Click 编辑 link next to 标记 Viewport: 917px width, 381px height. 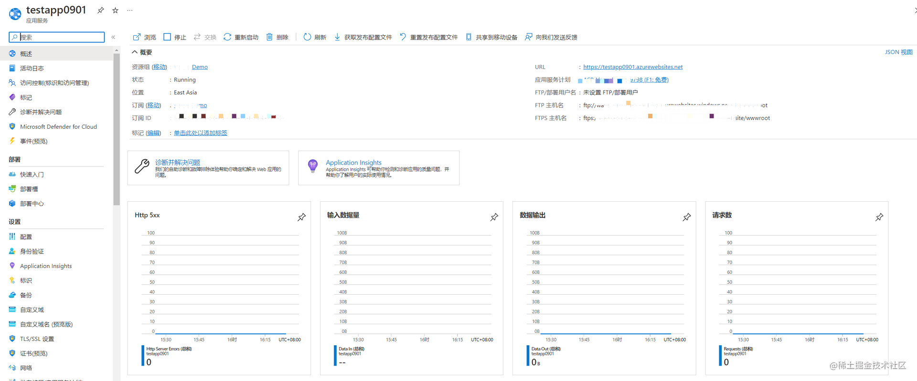(154, 133)
